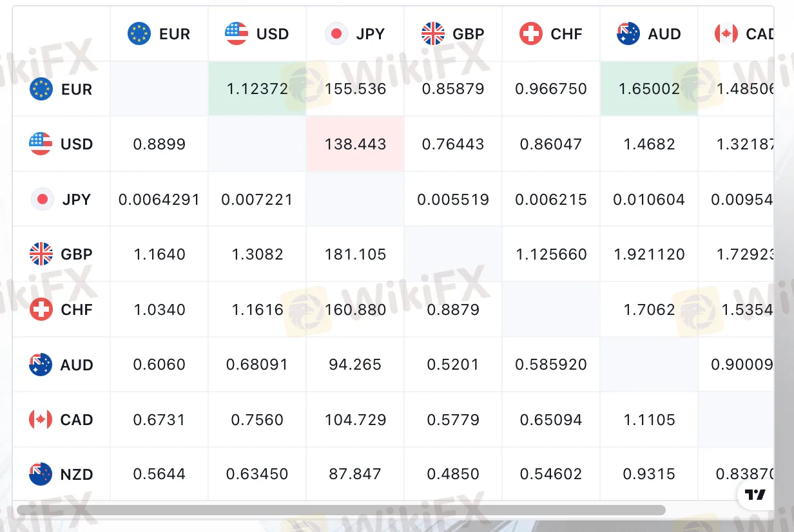
Task: Click the USD flag icon in column header
Action: pyautogui.click(x=237, y=33)
